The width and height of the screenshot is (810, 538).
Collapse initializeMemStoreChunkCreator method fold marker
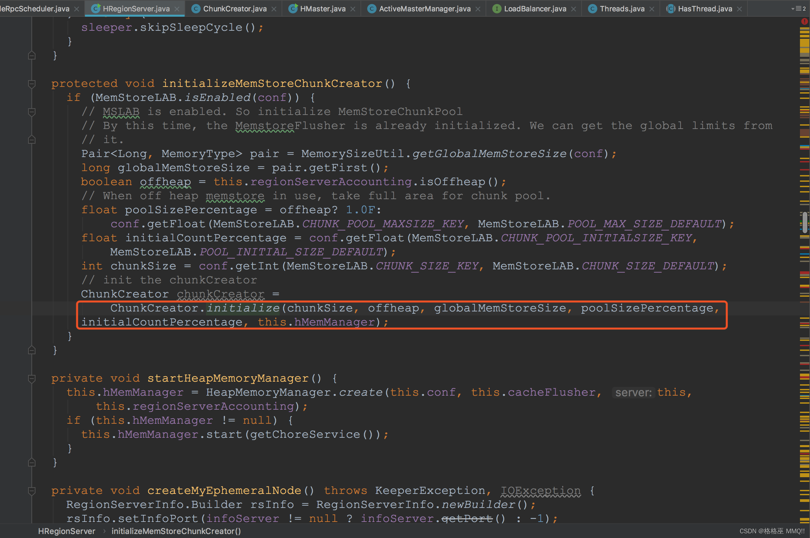pyautogui.click(x=31, y=84)
